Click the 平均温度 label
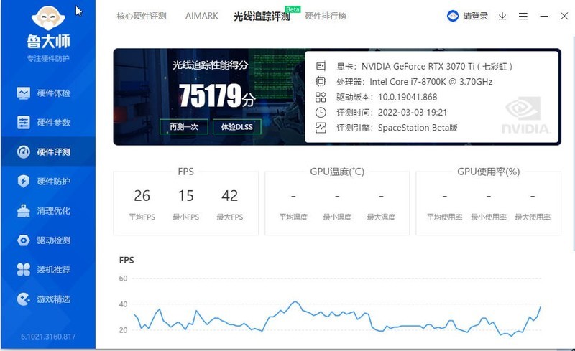This screenshot has height=351, width=575. [293, 217]
